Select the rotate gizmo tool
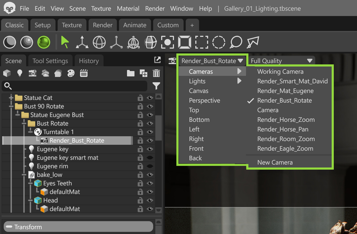 (99, 42)
